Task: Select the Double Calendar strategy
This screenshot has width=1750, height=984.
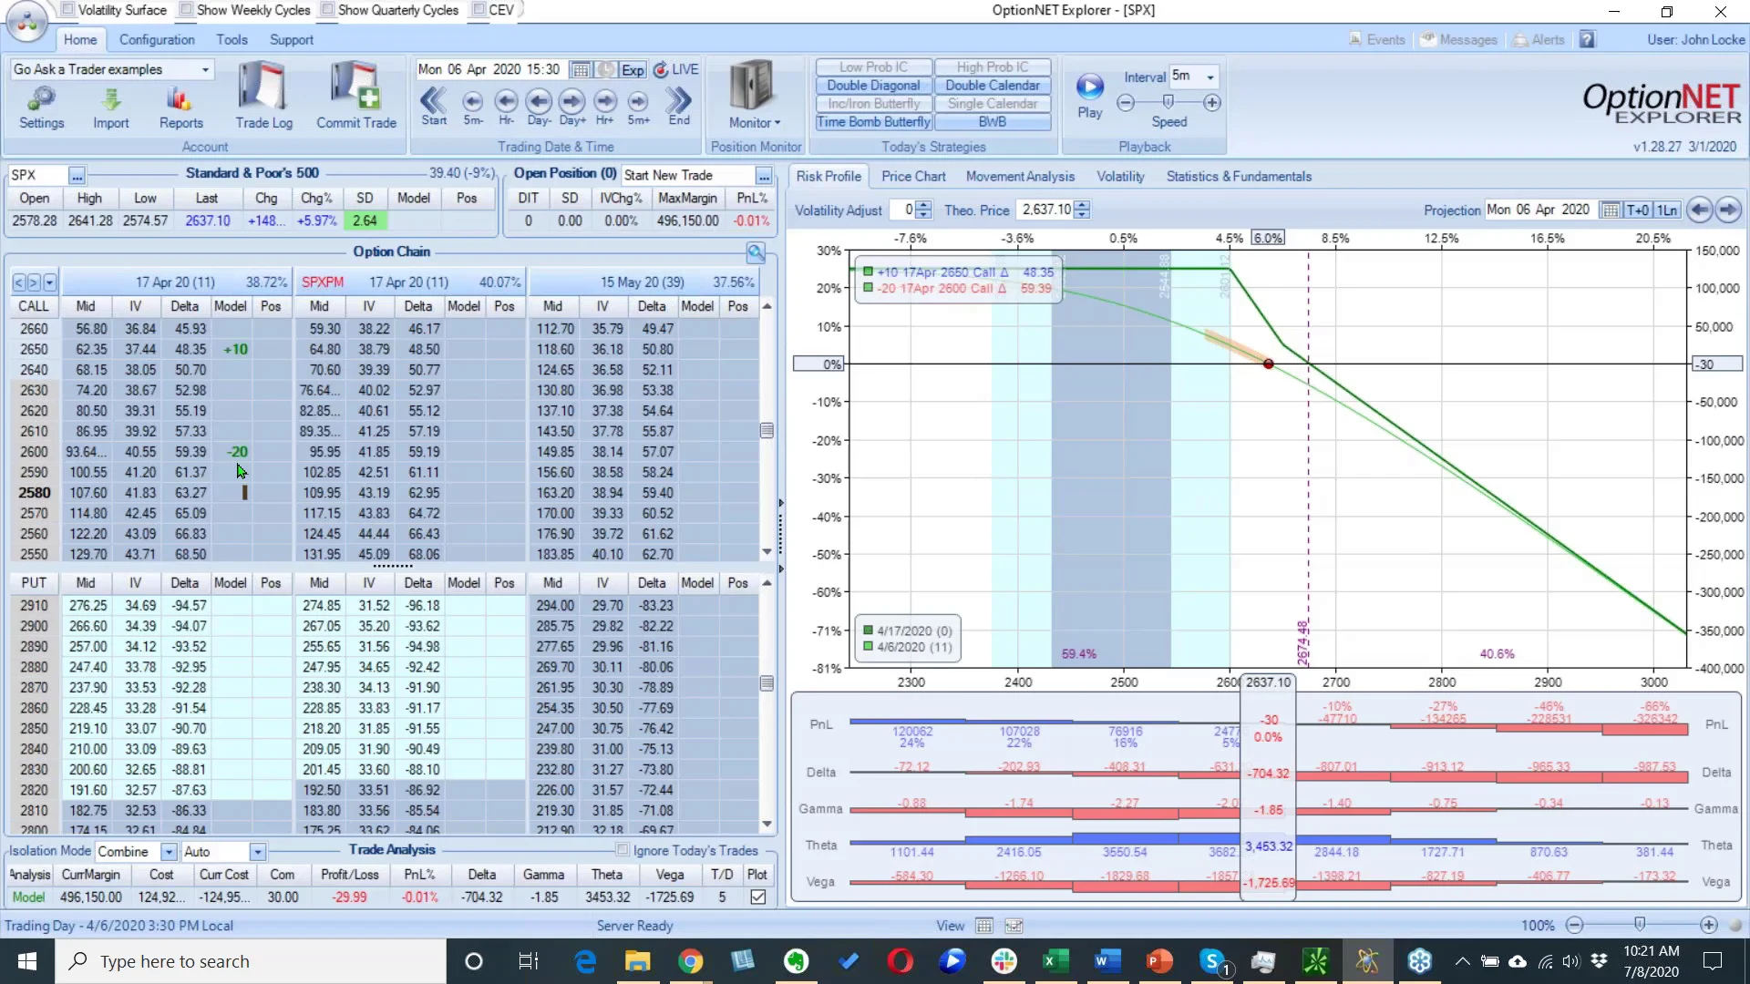Action: click(993, 85)
